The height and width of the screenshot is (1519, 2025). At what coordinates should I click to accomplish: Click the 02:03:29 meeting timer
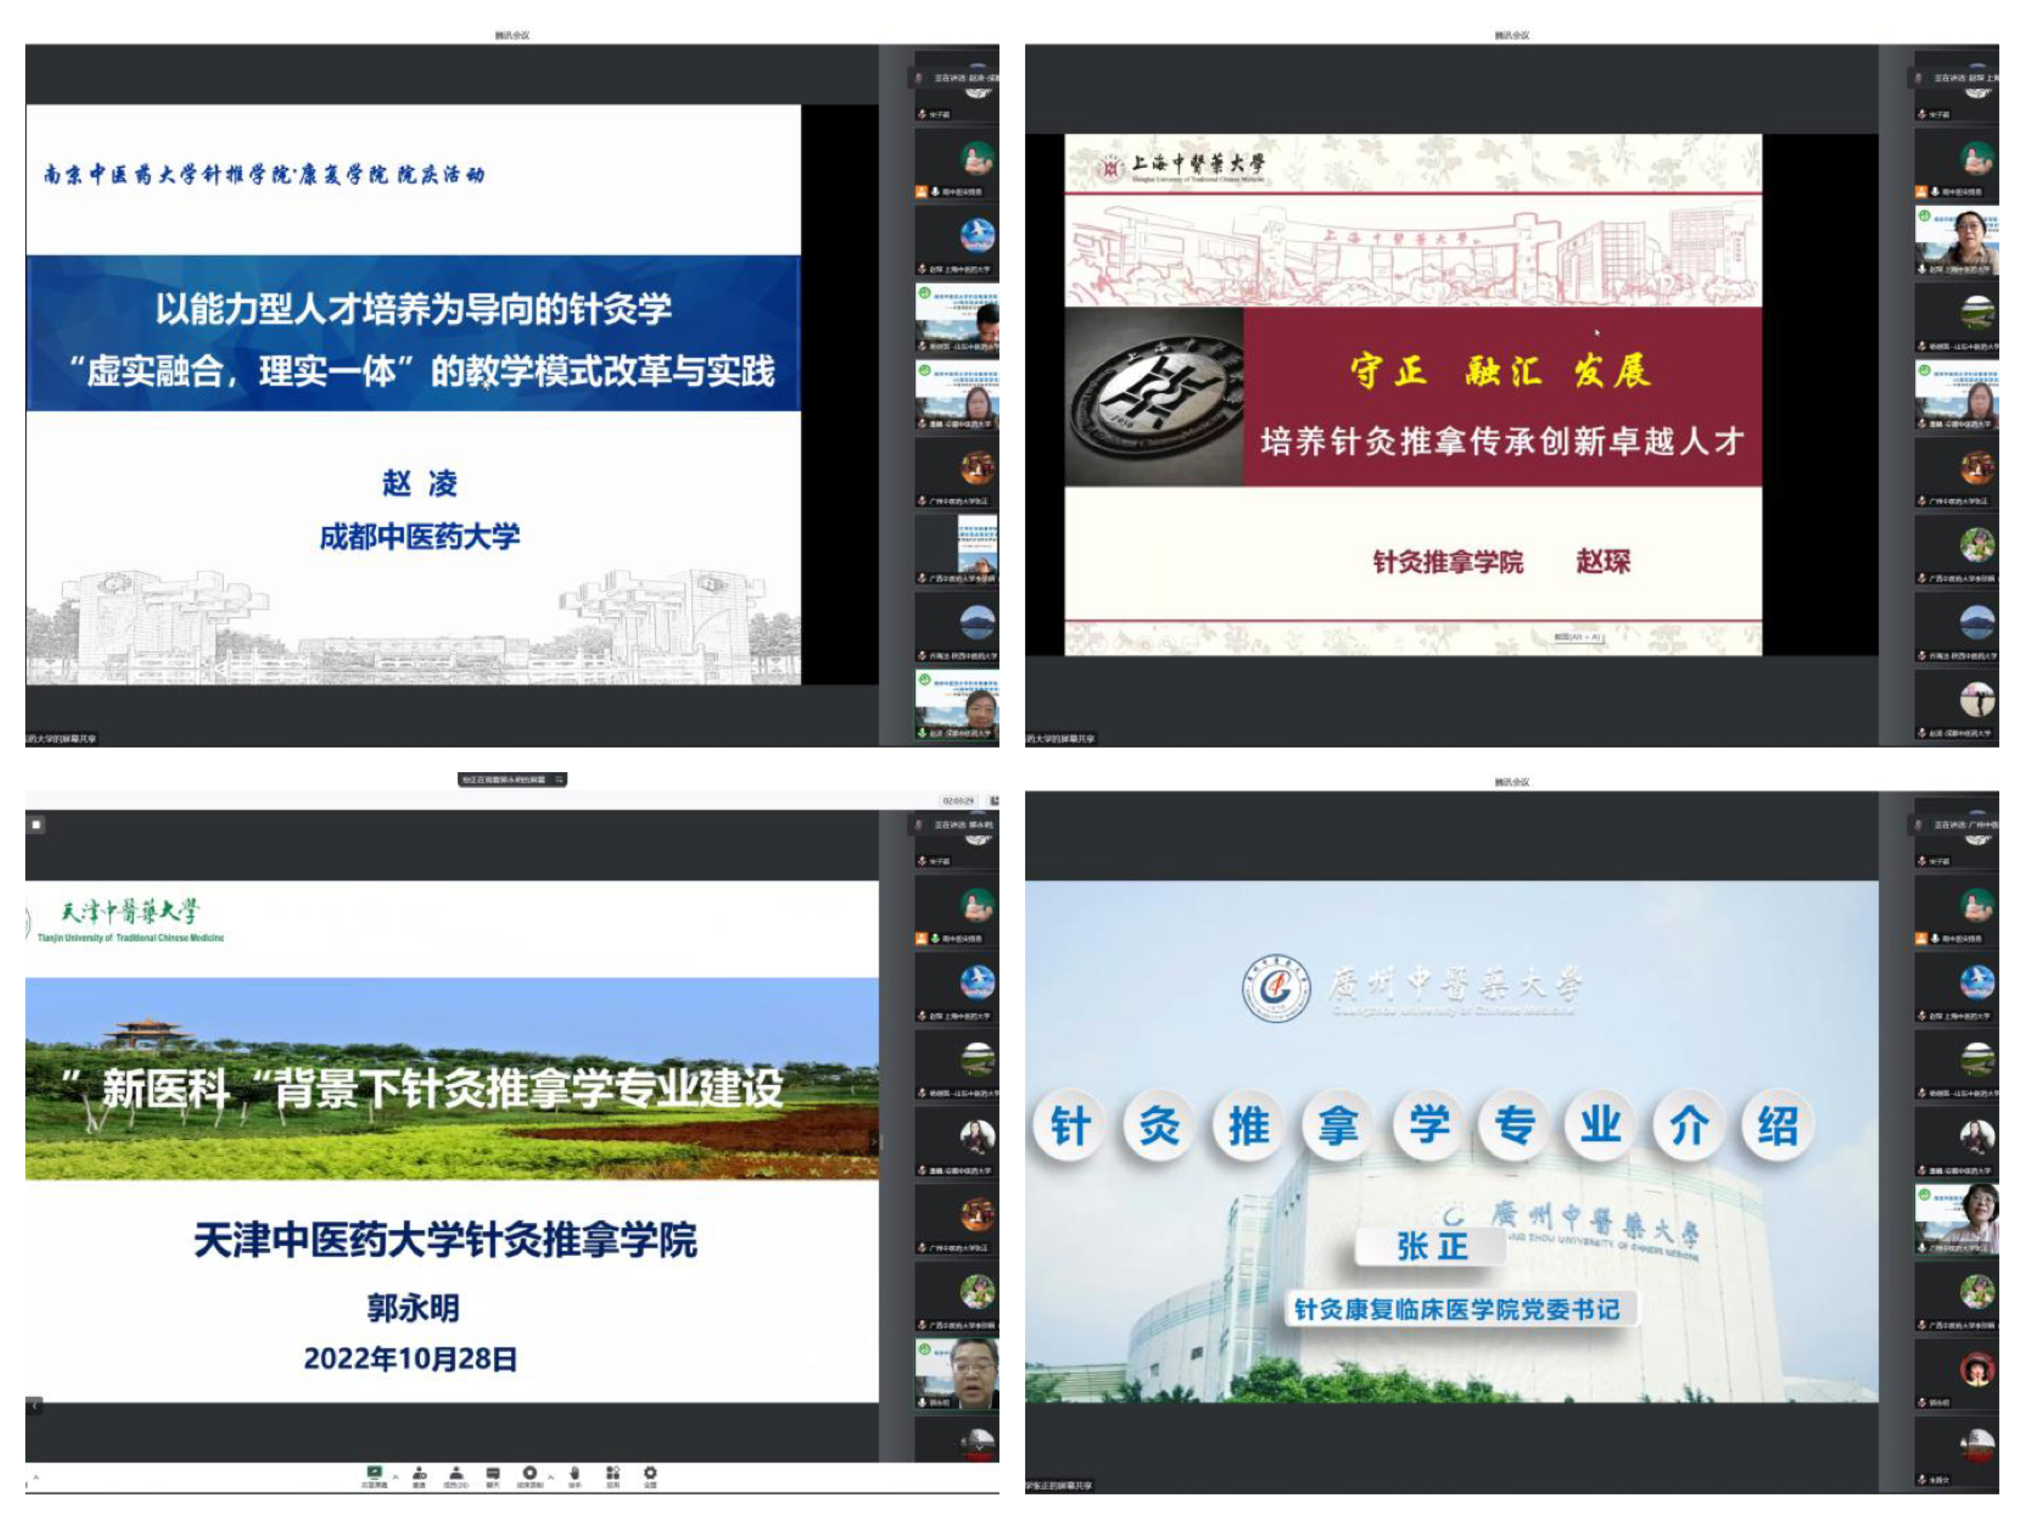coord(958,801)
